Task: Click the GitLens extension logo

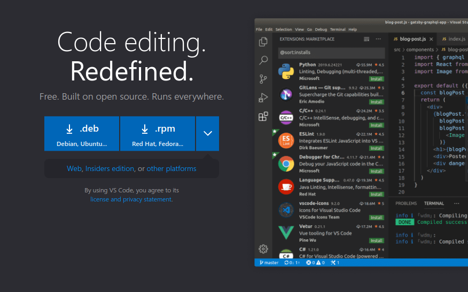Action: click(x=286, y=95)
